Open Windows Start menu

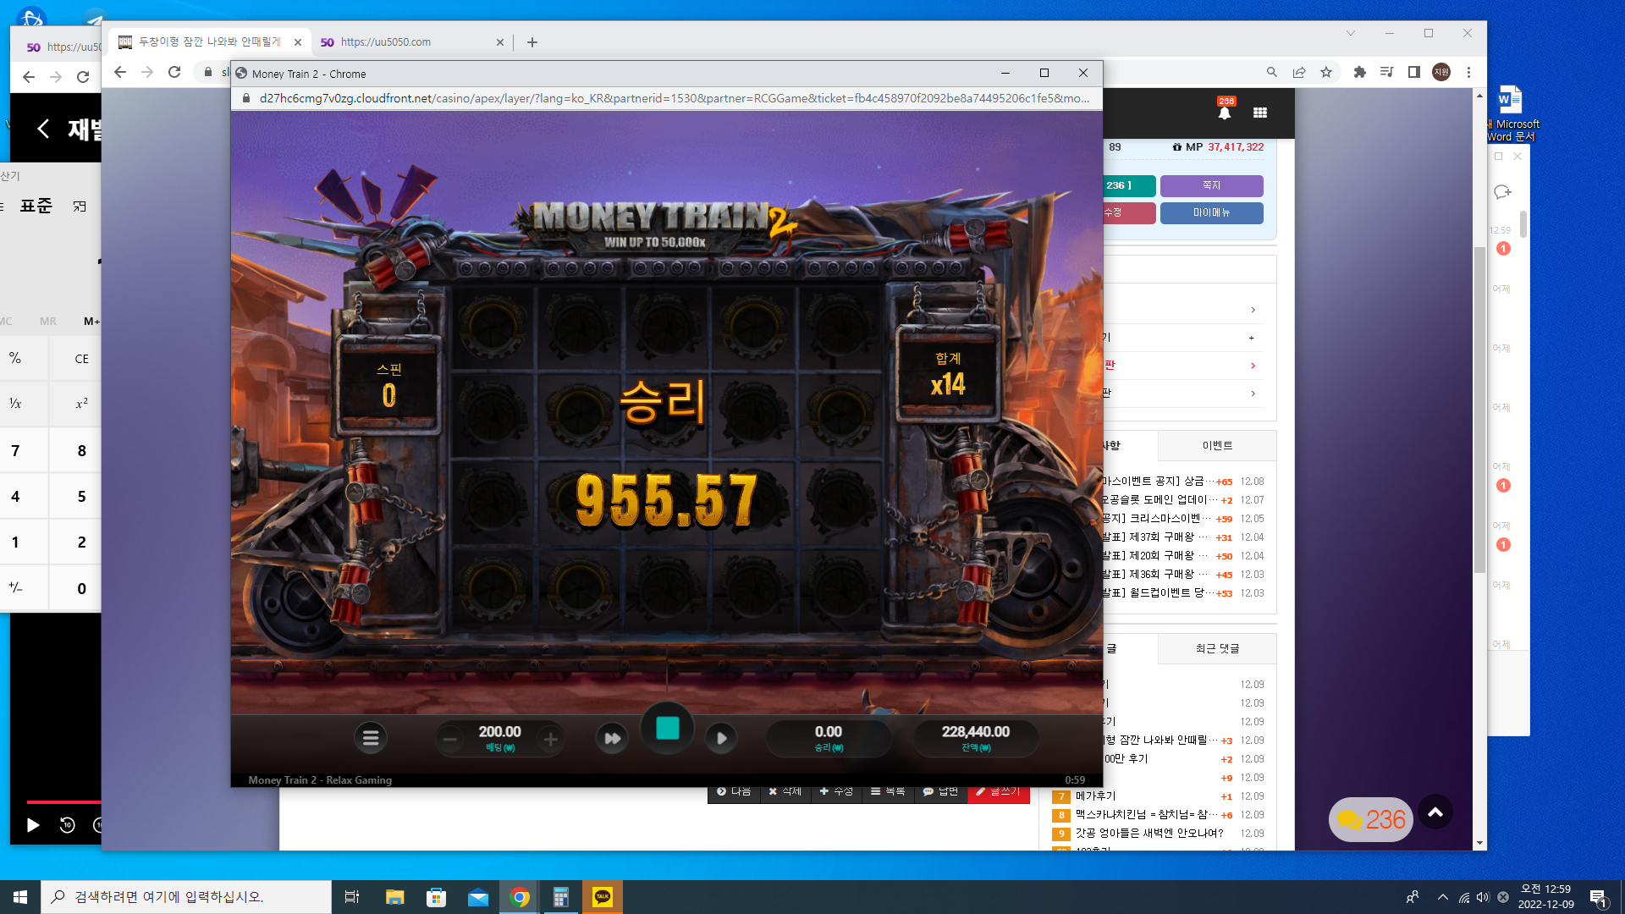20,897
